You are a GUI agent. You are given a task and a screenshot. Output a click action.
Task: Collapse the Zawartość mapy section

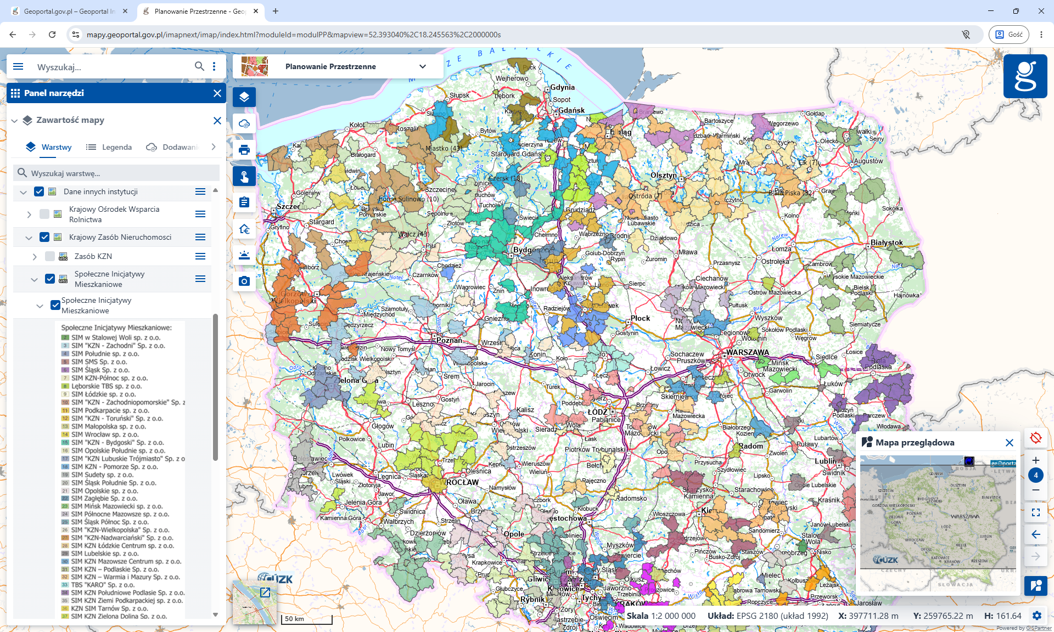click(14, 120)
